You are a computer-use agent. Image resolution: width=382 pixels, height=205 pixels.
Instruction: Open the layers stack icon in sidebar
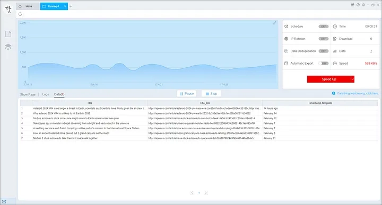(8, 47)
